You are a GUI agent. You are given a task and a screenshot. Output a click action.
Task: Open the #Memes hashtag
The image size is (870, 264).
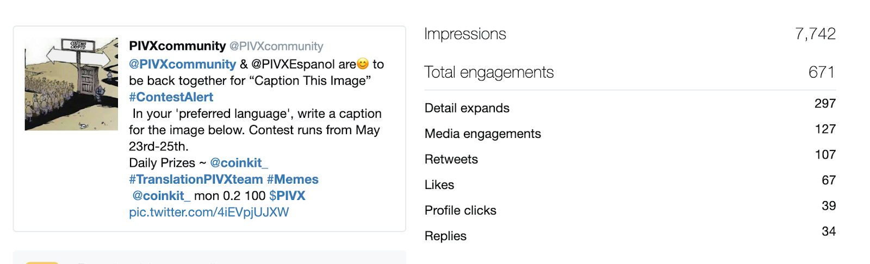tap(293, 179)
